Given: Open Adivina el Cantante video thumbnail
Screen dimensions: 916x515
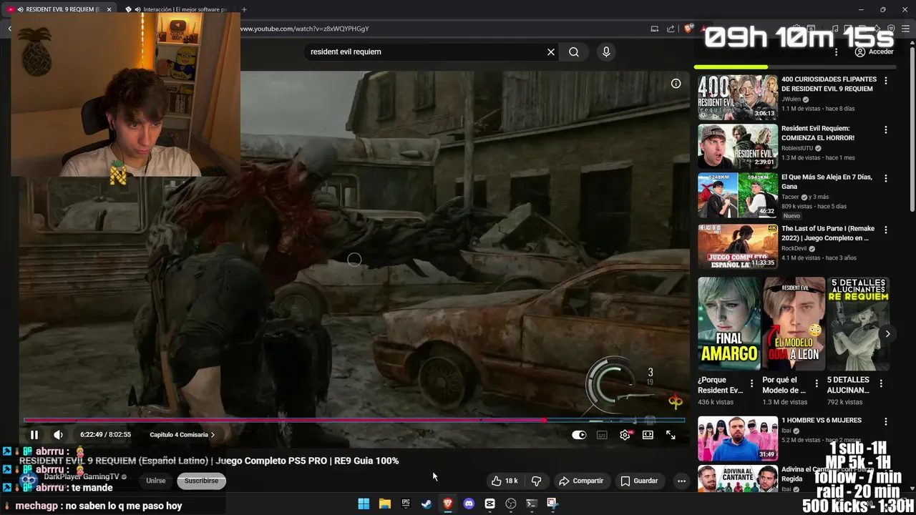Looking at the screenshot, I should click(x=738, y=479).
